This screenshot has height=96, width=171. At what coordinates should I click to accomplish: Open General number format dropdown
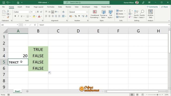[x=87, y=12]
